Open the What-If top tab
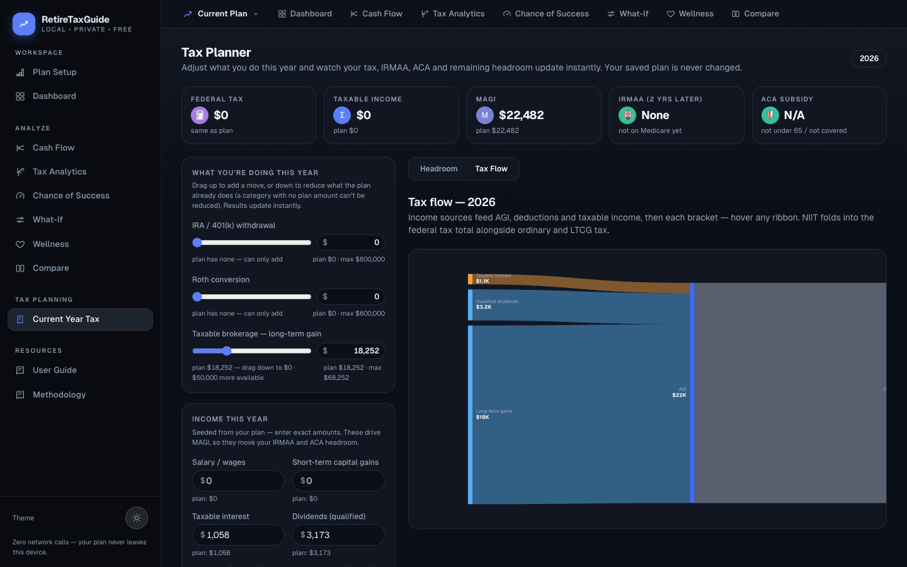 click(627, 13)
